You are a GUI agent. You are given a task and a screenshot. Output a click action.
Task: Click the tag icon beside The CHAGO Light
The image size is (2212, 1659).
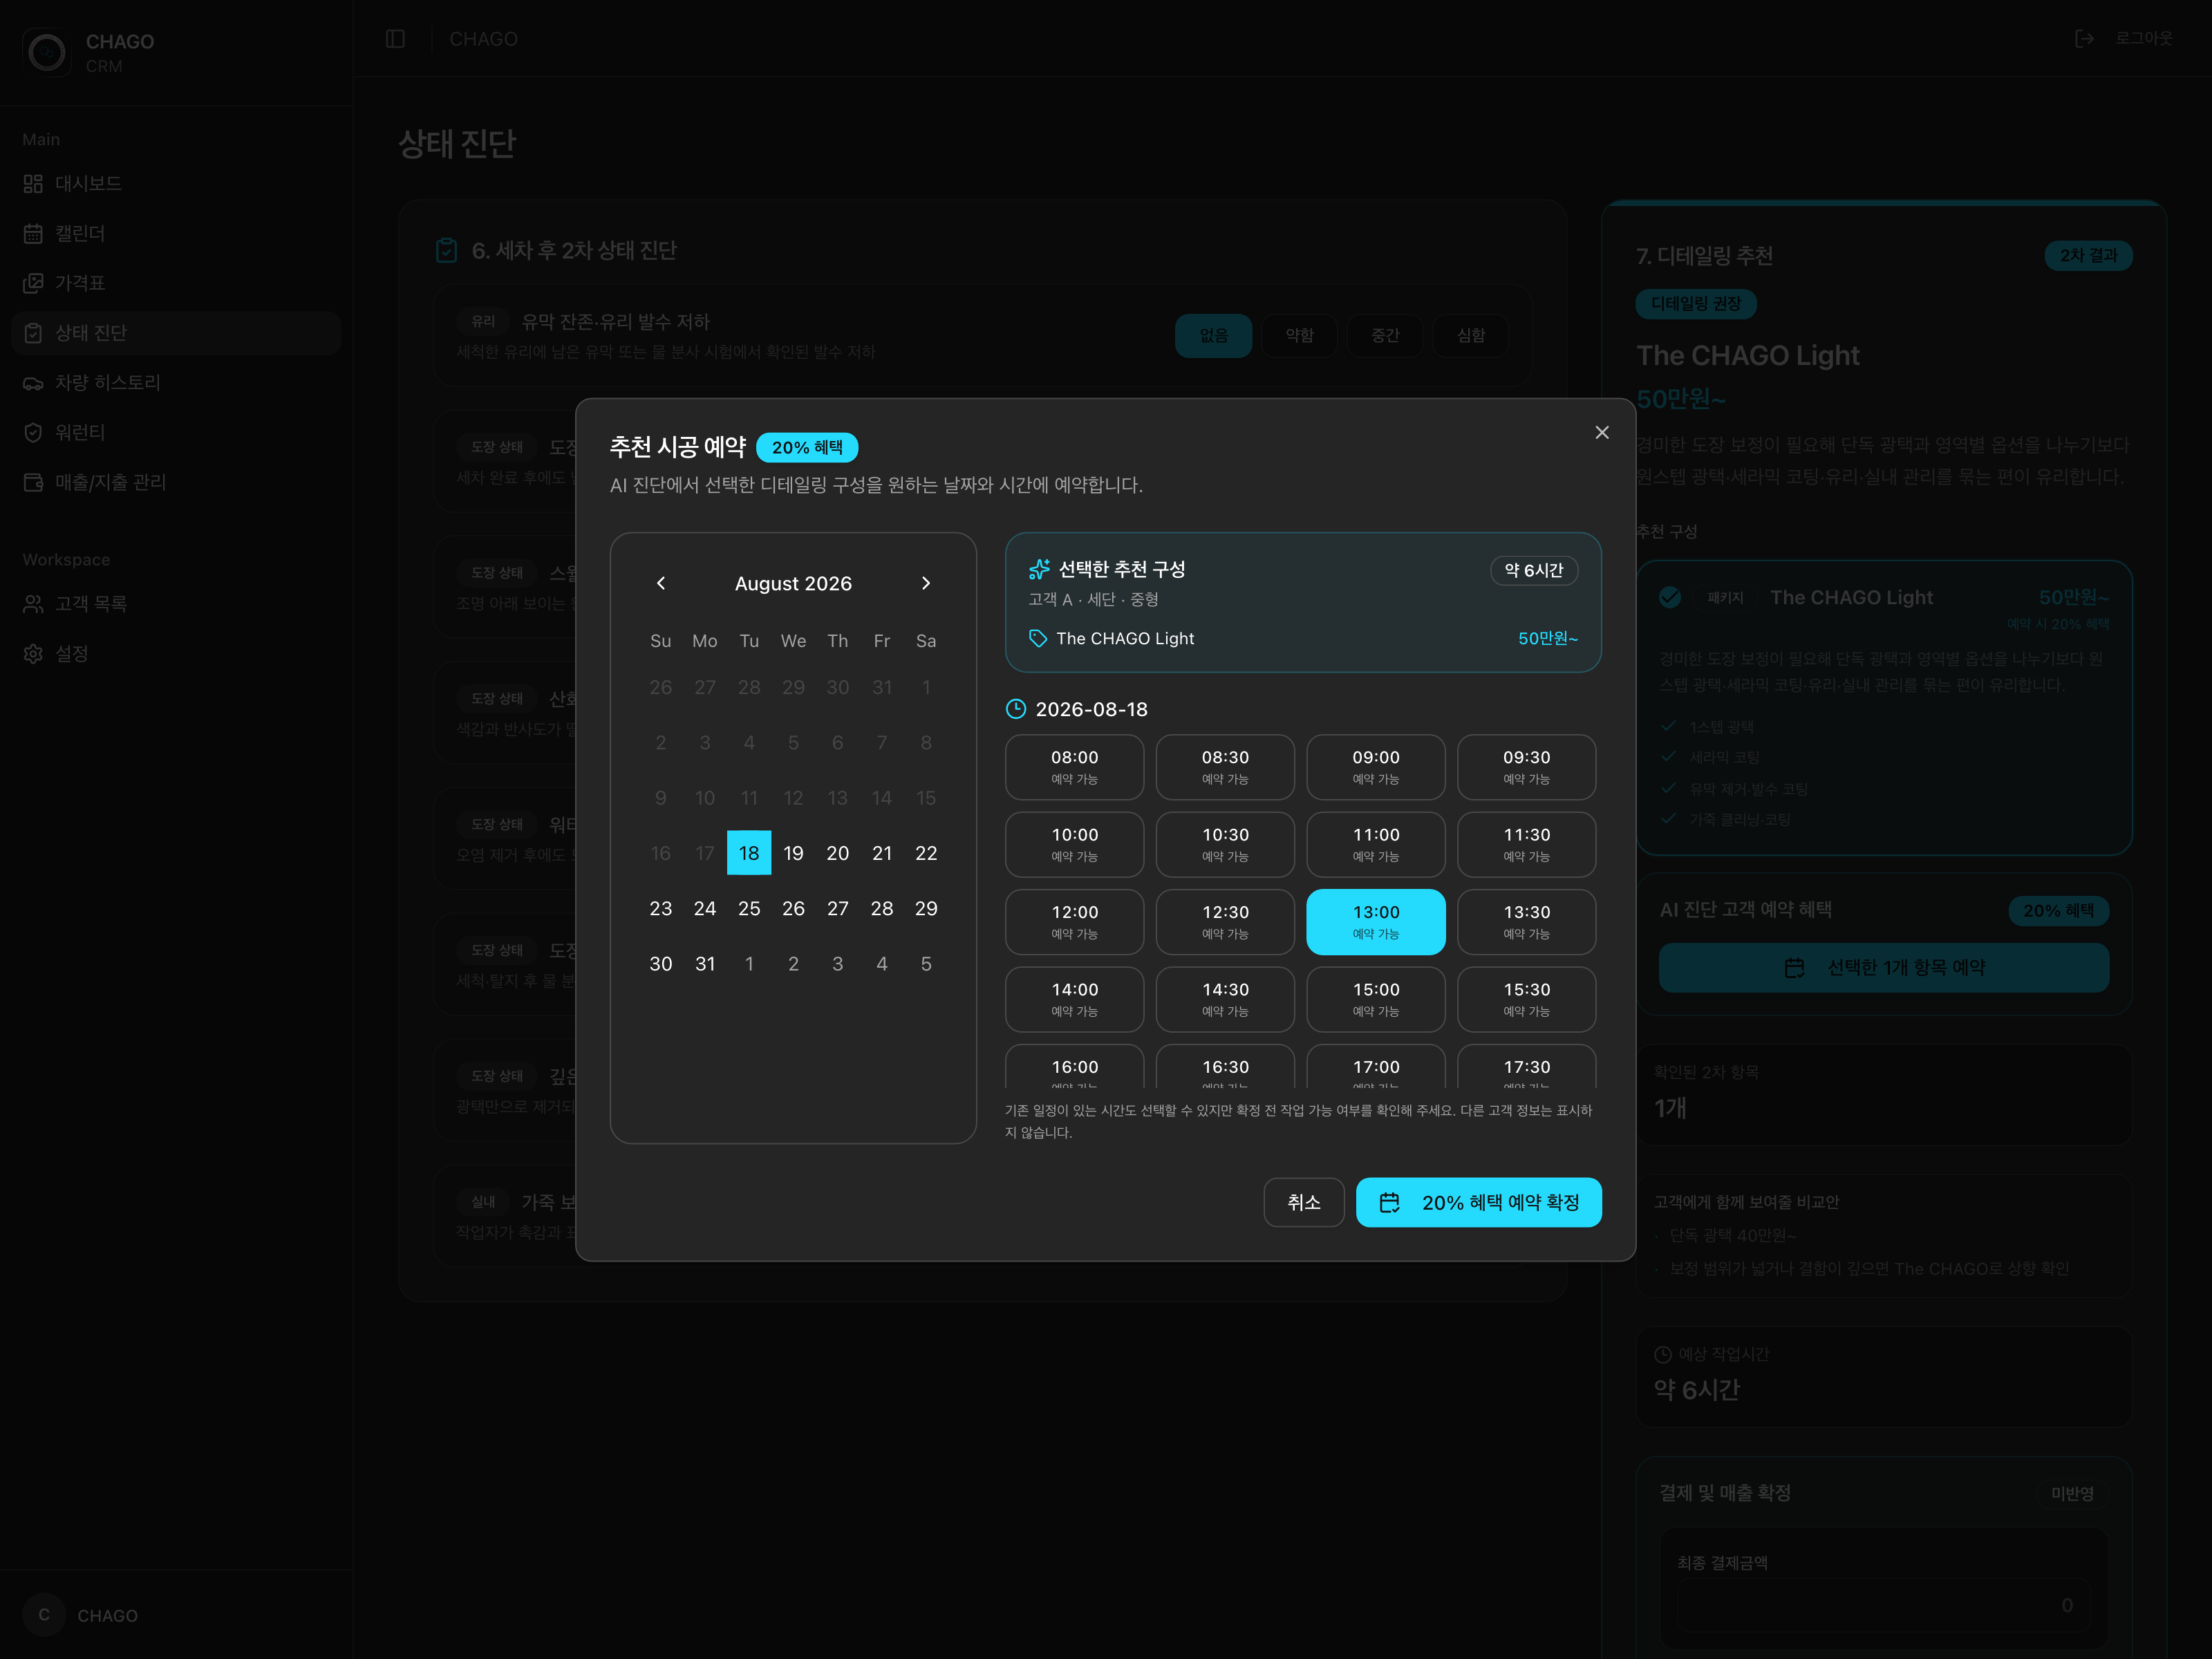(1038, 638)
